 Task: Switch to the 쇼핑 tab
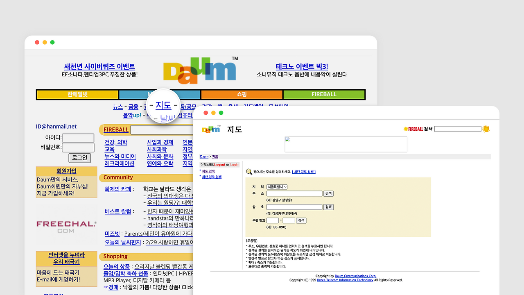pos(242,94)
